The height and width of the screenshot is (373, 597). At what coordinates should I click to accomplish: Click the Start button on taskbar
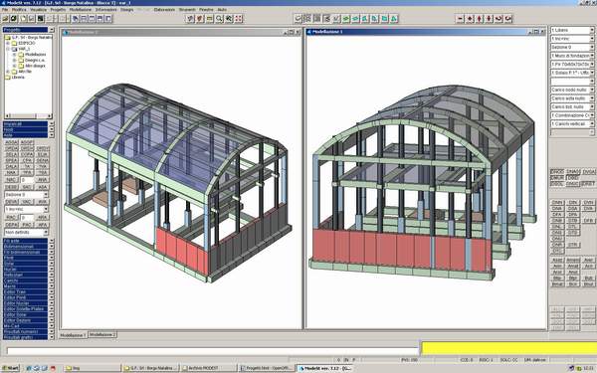[x=11, y=368]
